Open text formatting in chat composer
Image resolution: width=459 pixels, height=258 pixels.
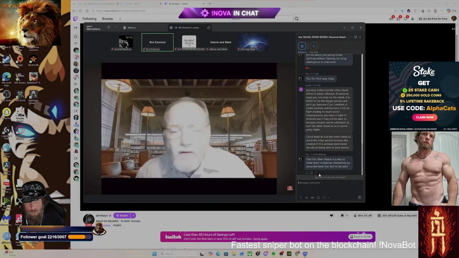(301, 197)
